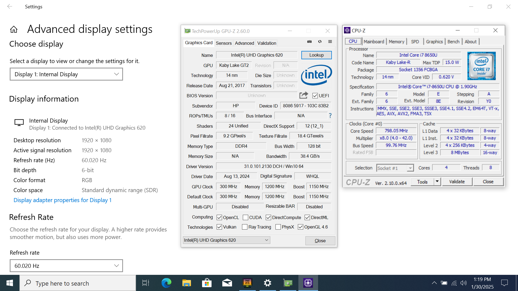518x291 pixels.
Task: Open the Windows Start menu
Action: tap(10, 283)
